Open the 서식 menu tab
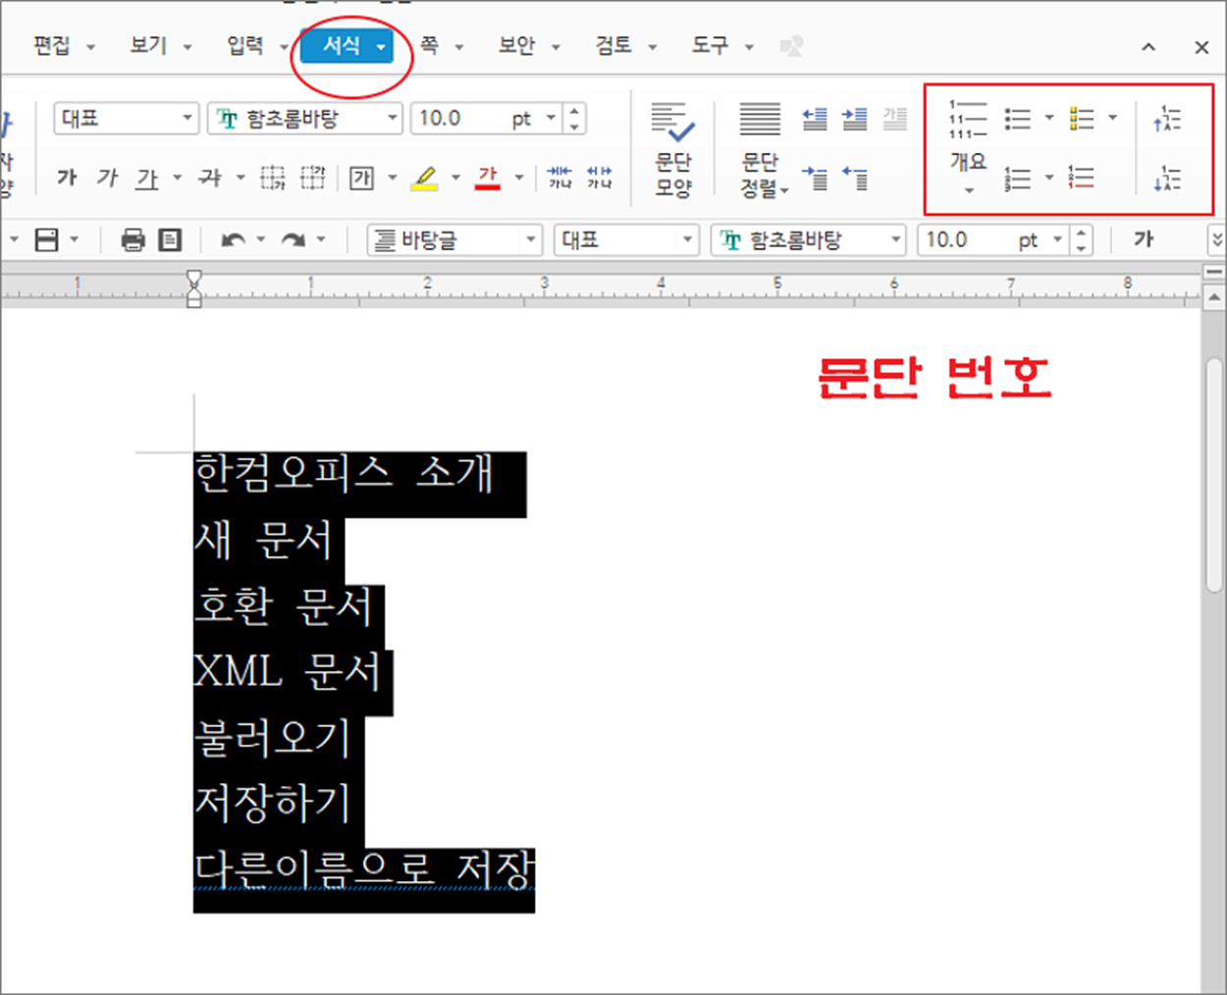Screen dimensions: 1227x995 click(347, 45)
